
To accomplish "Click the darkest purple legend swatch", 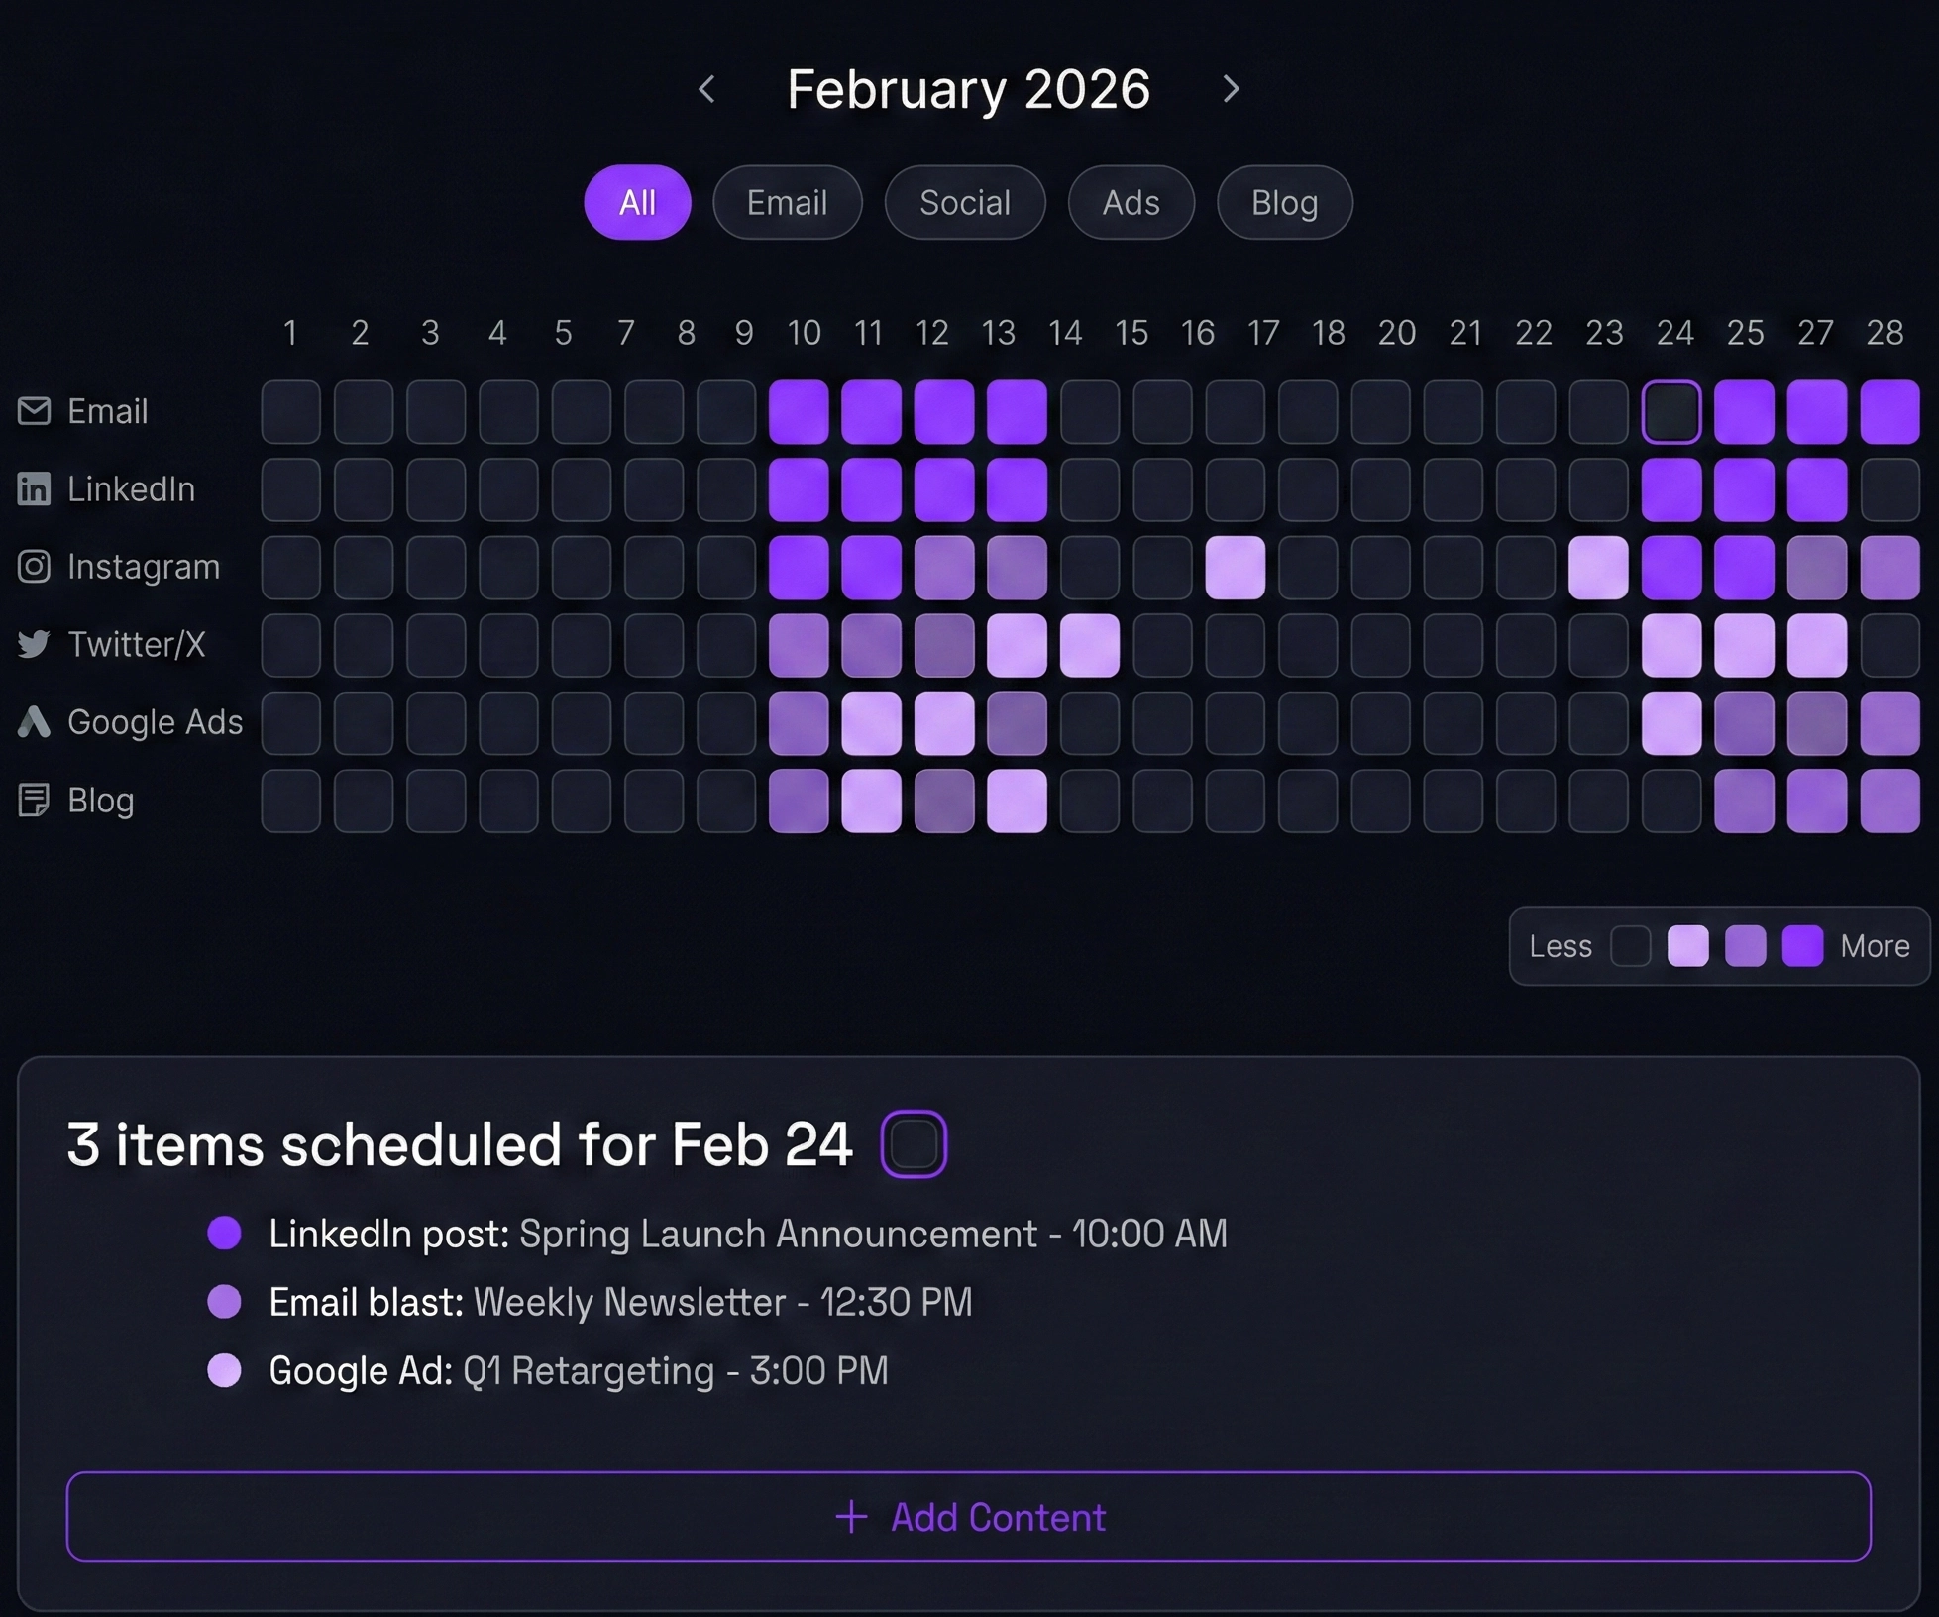I will 1802,946.
